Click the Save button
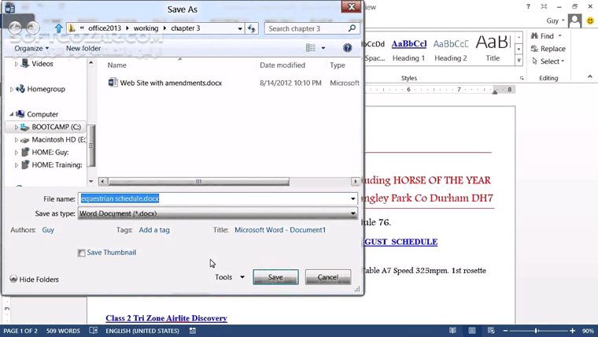 coord(275,277)
